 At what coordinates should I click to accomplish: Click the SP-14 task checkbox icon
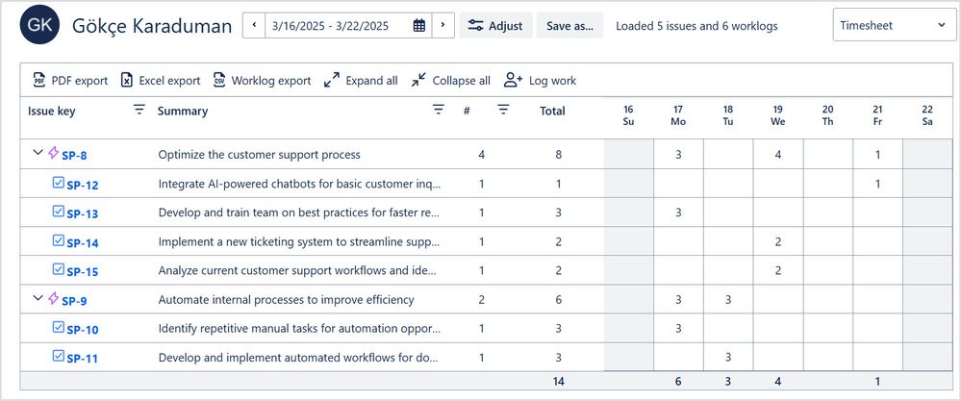point(58,241)
